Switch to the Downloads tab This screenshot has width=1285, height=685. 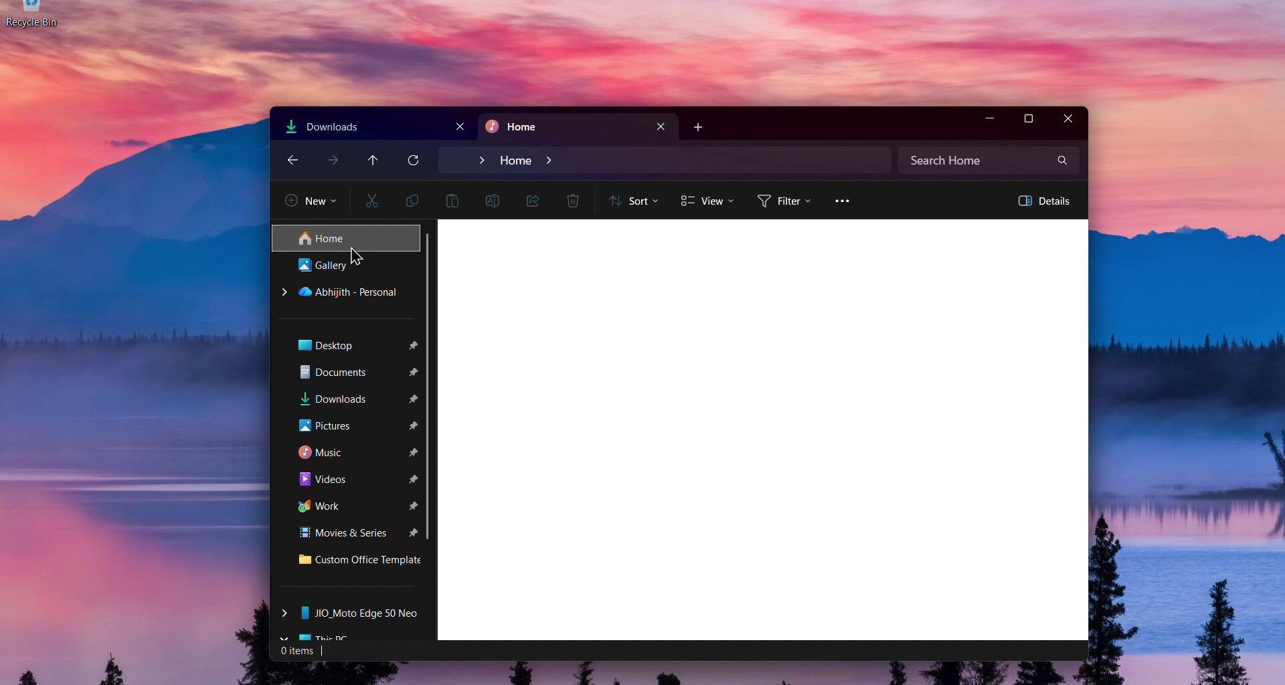pos(348,126)
